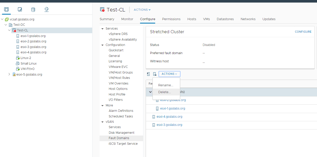Viewport: 317px width, 157px height.
Task: Select esxi-5.gsslabs.org host with warning
Action: [x=29, y=75]
